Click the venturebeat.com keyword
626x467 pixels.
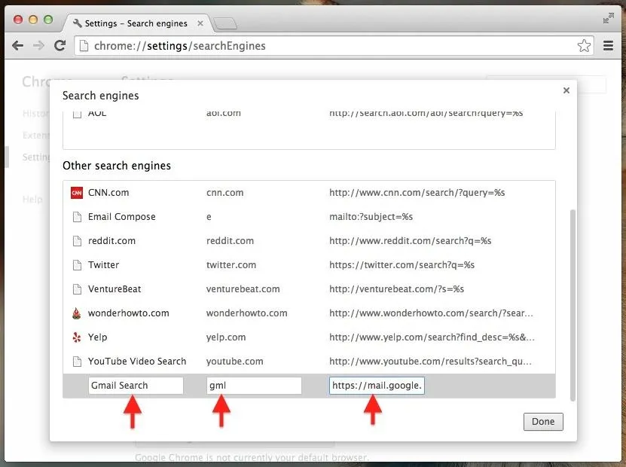pos(243,289)
